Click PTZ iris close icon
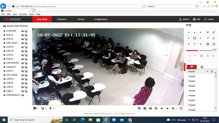Image resolution: width=219 pixels, height=123 pixels. coord(208,44)
